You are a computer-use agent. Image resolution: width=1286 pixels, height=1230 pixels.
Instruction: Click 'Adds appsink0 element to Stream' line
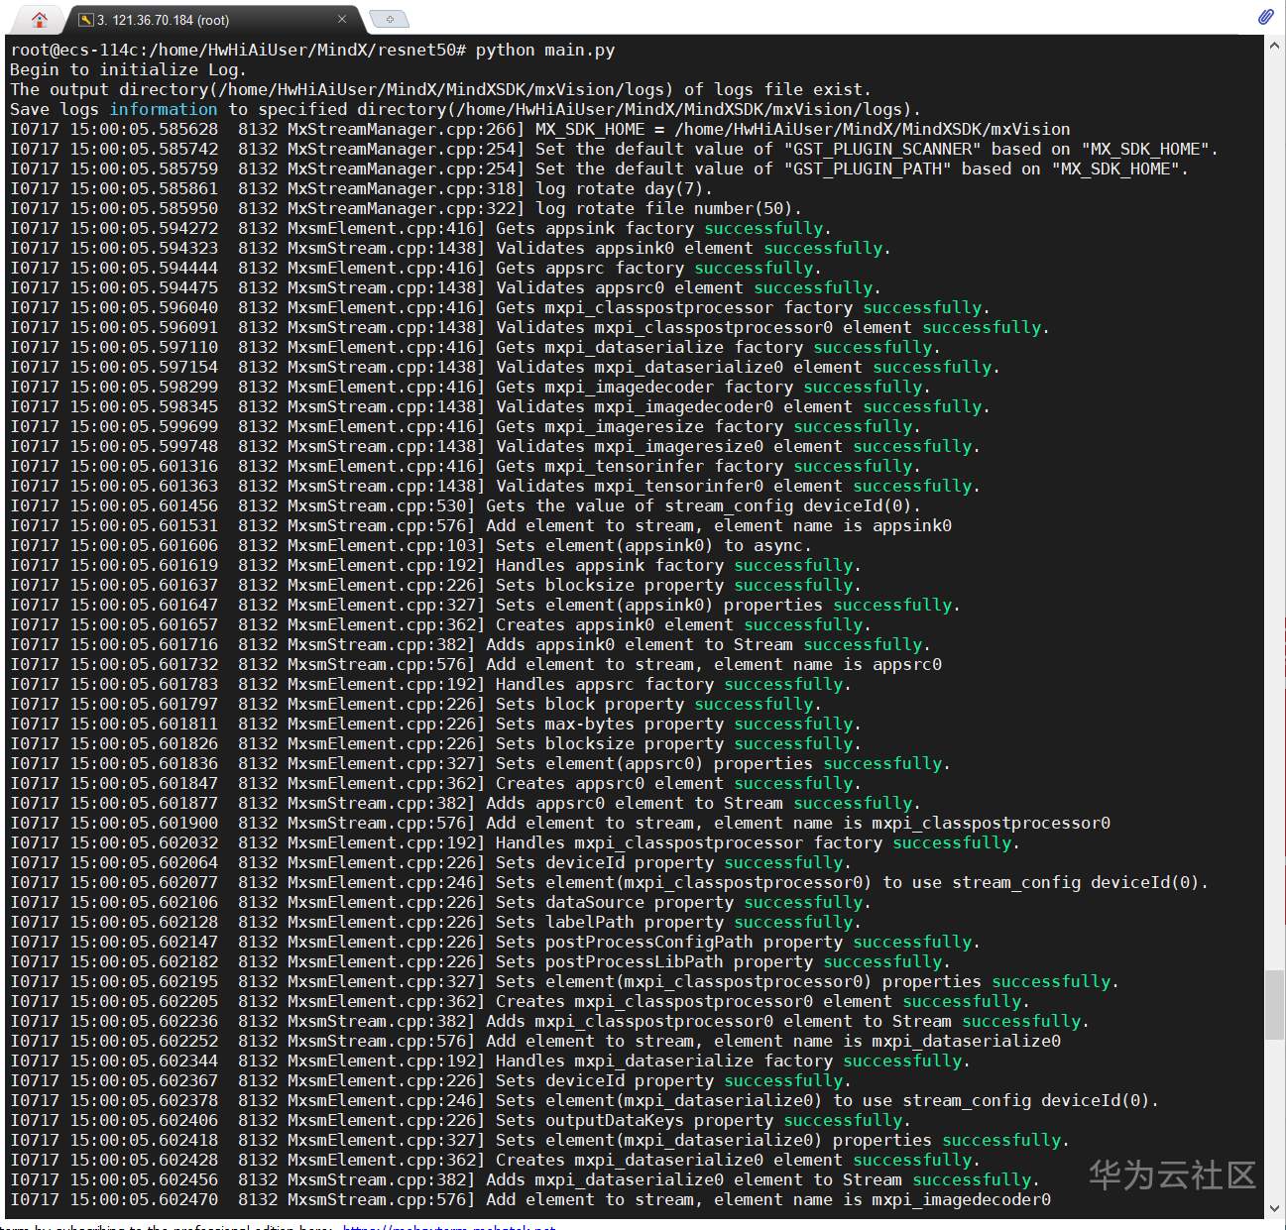471,644
